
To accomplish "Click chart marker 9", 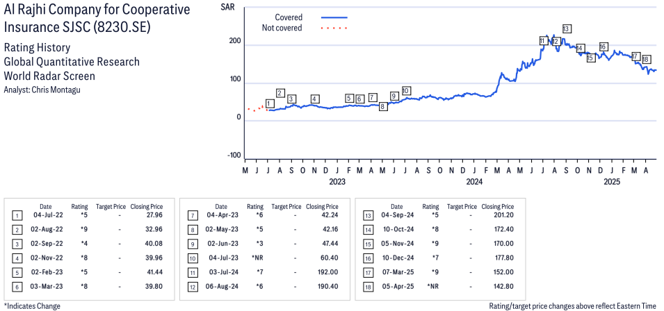I will click(394, 96).
